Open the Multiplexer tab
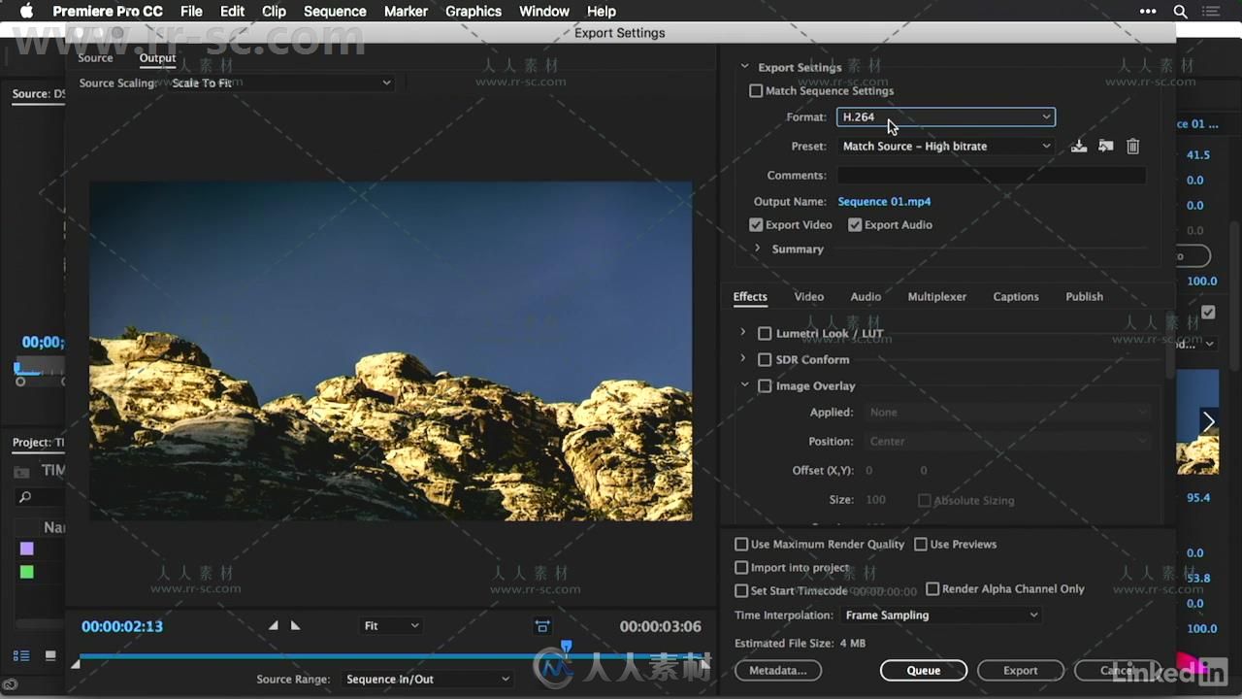Viewport: 1242px width, 699px height. pyautogui.click(x=936, y=296)
